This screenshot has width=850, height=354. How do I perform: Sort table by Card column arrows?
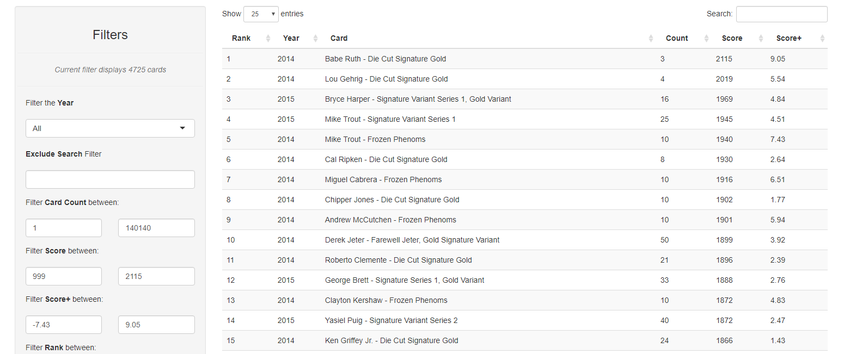(x=651, y=38)
